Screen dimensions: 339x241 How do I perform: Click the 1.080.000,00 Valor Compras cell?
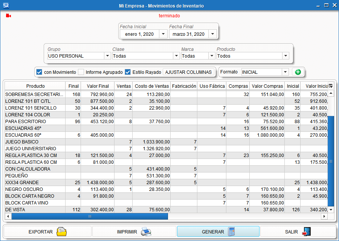coord(267,135)
